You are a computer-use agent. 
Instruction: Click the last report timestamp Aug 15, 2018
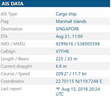(75, 89)
